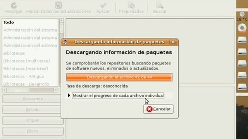
Task: Click the weather 18 °C applet
Action: tap(242, 17)
